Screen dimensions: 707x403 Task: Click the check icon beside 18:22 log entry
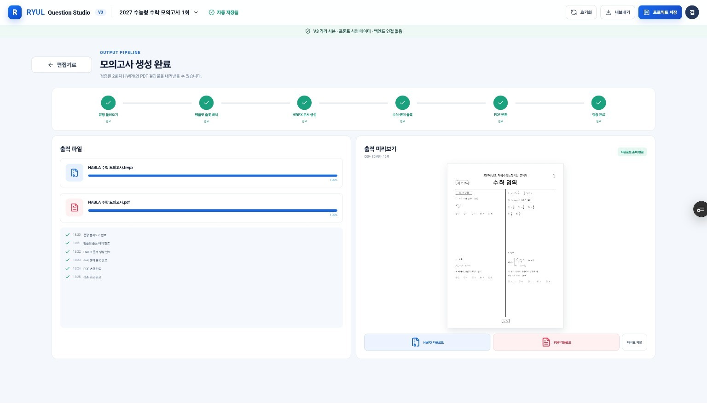click(x=68, y=252)
